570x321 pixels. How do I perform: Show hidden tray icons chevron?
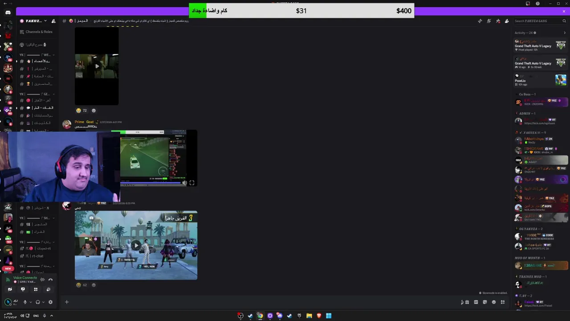click(x=51, y=316)
